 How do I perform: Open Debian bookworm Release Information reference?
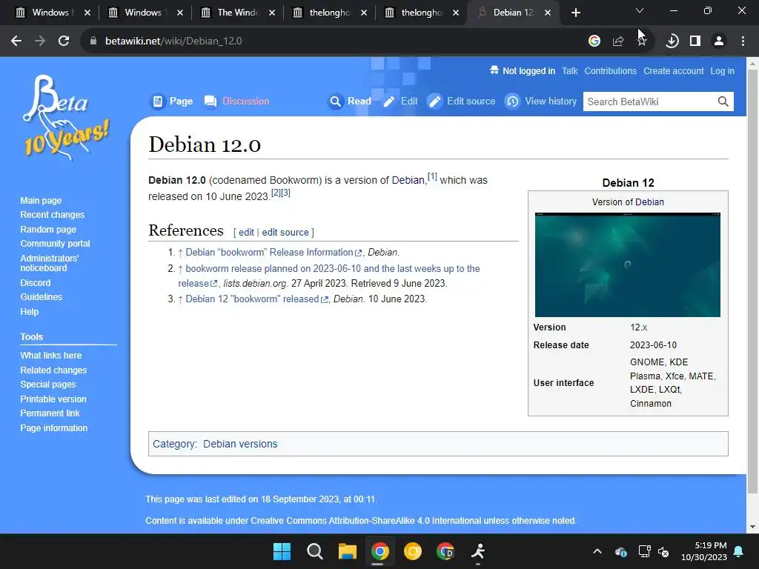[274, 252]
